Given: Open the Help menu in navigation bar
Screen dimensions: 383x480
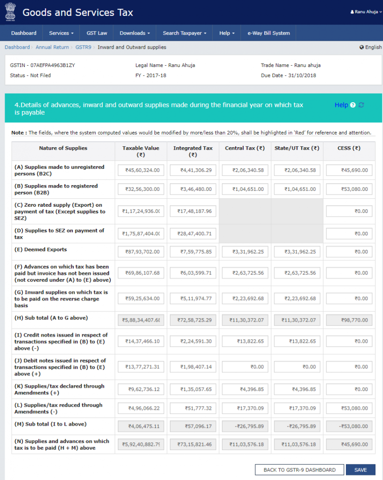Looking at the screenshot, I should [227, 33].
